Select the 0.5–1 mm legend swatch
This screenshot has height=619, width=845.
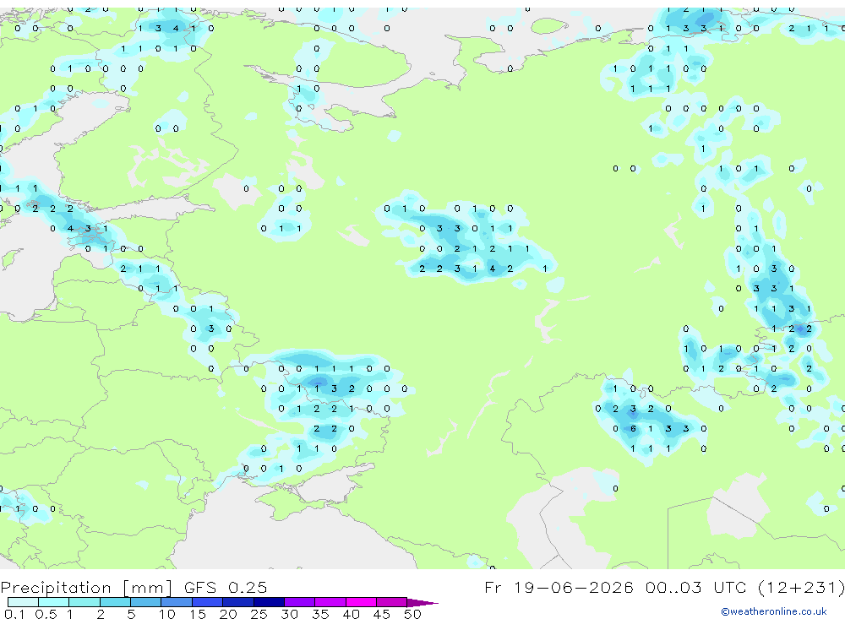[54, 602]
